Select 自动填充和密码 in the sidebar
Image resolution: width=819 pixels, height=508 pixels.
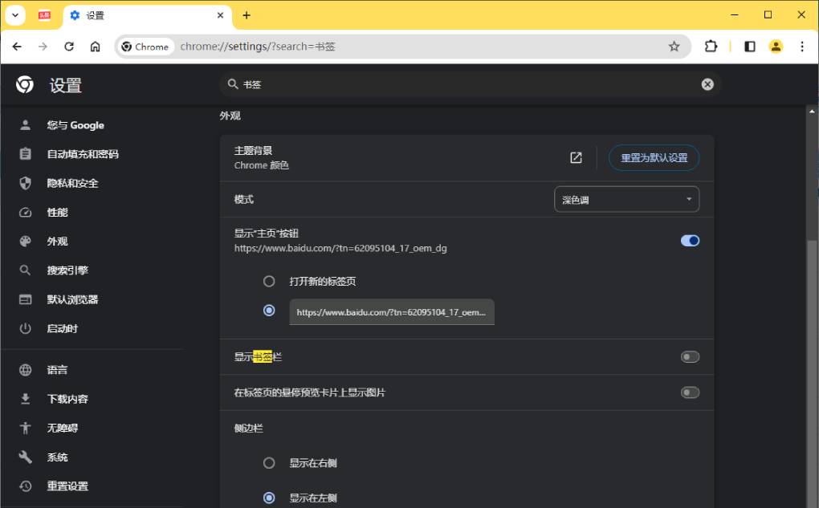84,154
